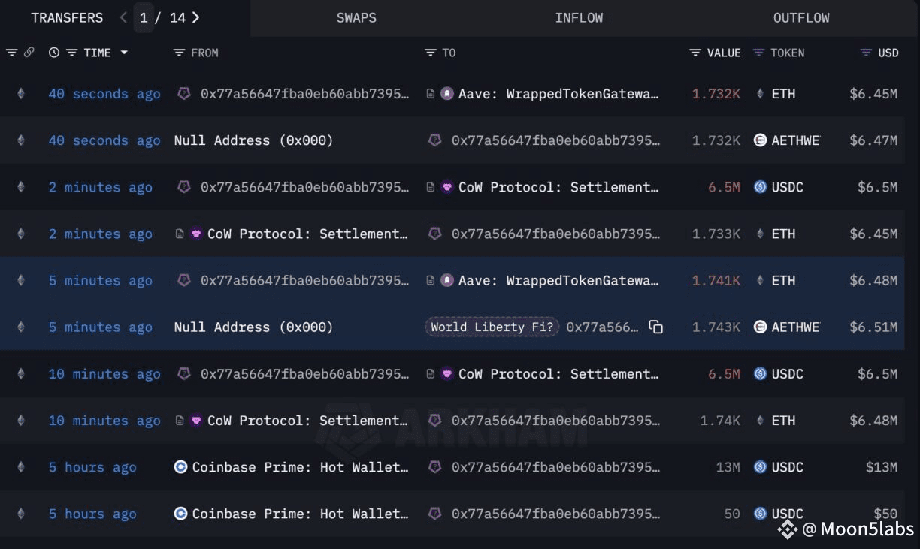Image resolution: width=920 pixels, height=549 pixels.
Task: Click contract document icon before Aave, first row
Action: pos(431,94)
